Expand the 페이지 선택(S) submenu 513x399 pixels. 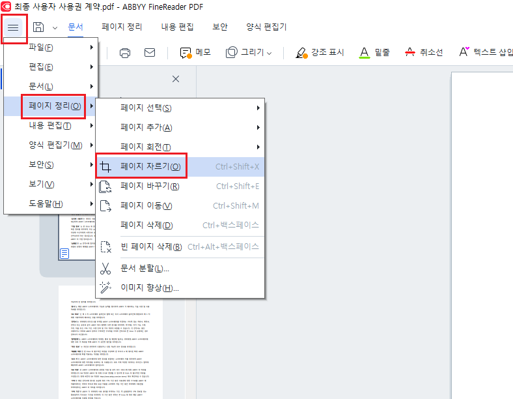[x=180, y=108]
